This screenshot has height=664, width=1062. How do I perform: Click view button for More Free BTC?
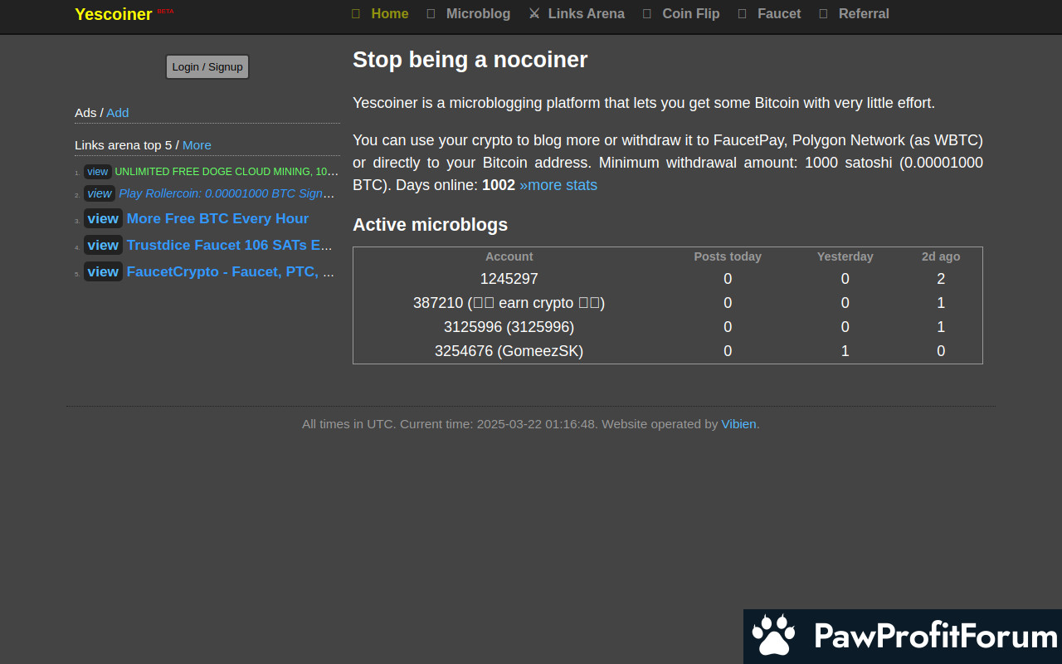(x=103, y=218)
